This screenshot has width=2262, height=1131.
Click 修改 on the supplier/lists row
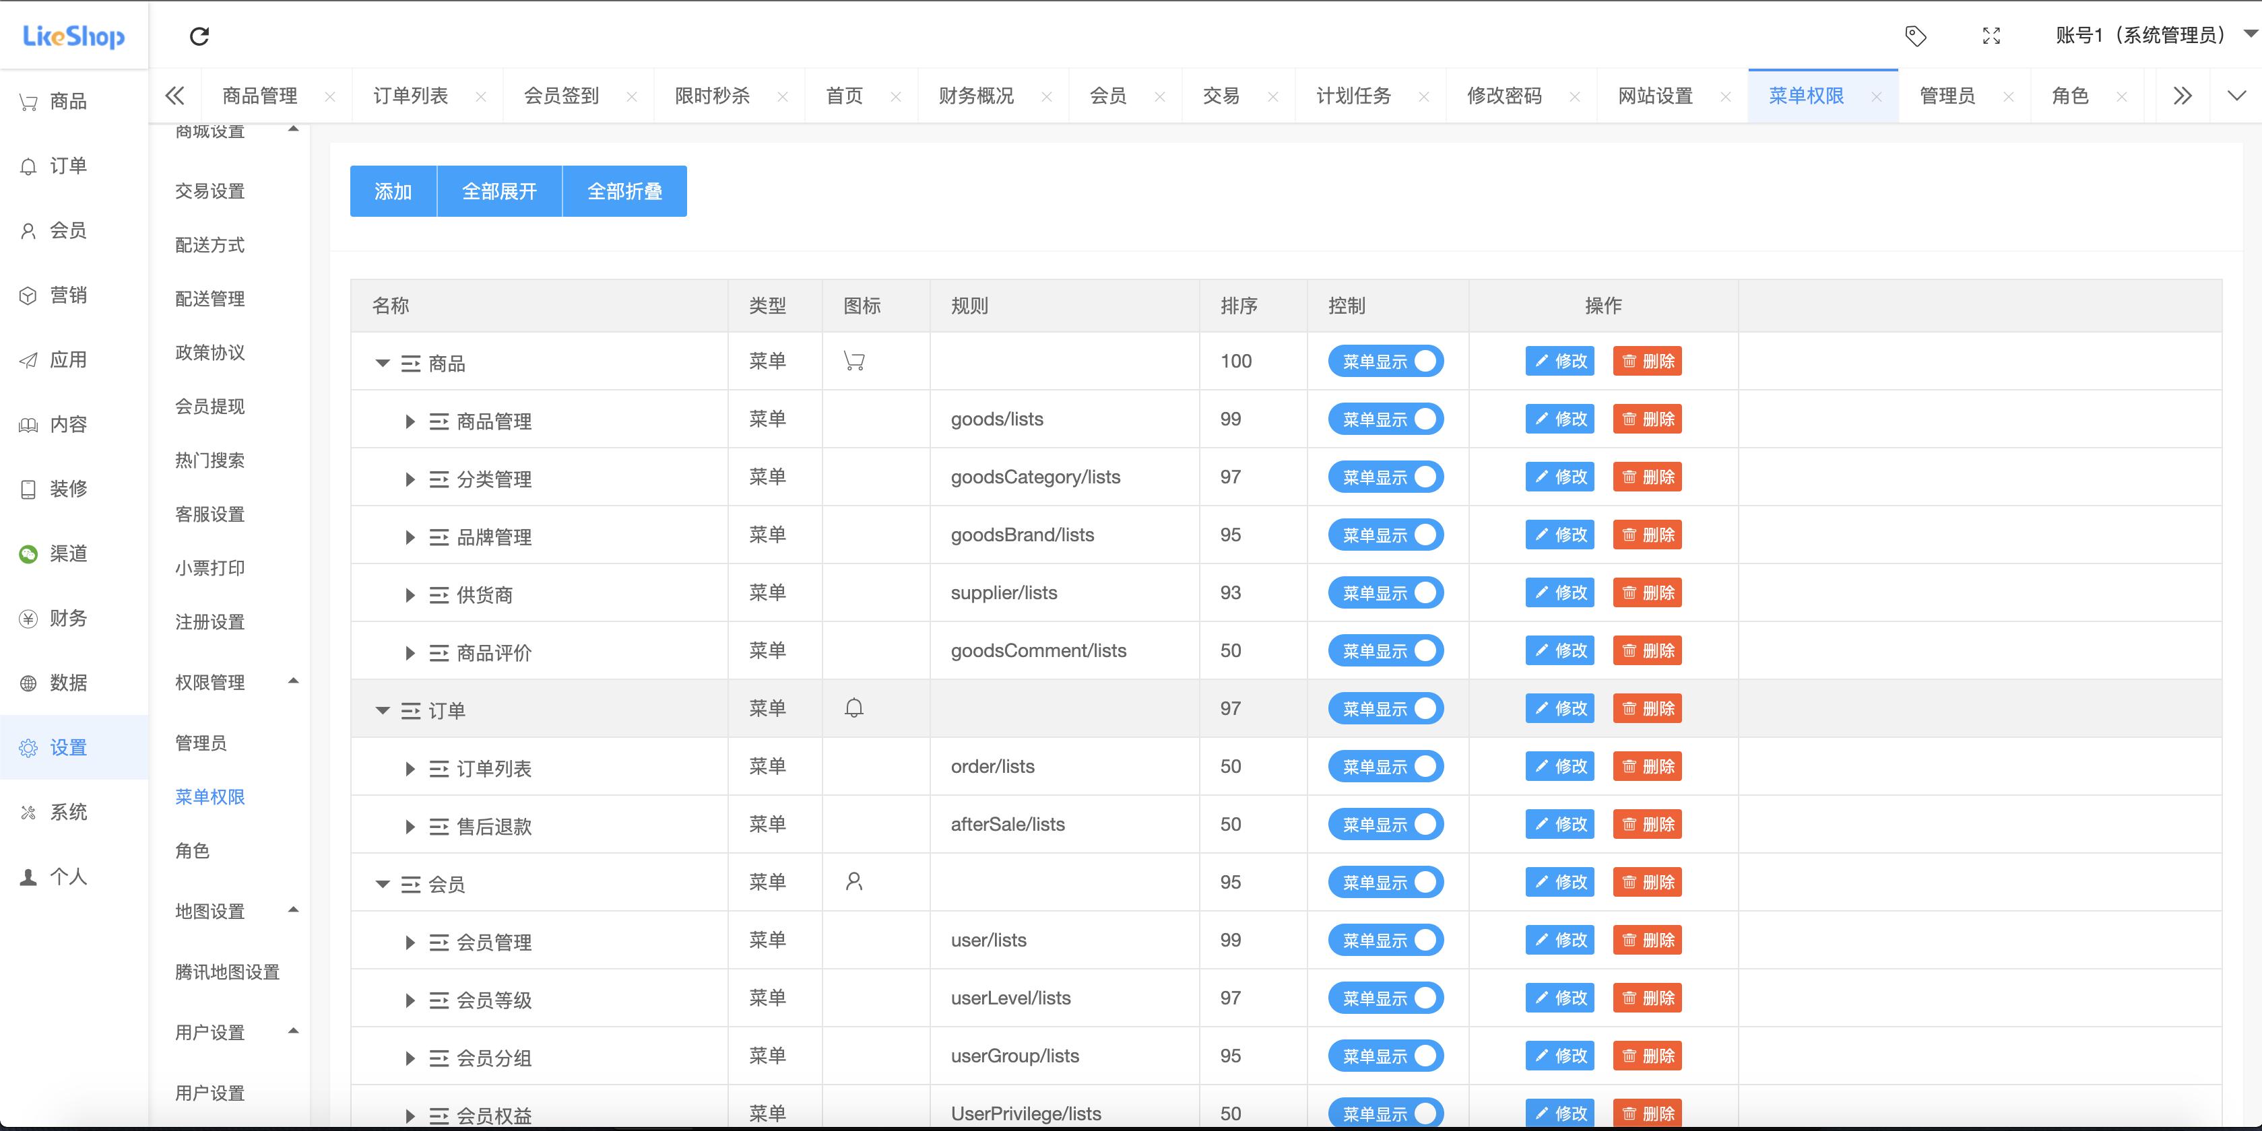coord(1559,592)
